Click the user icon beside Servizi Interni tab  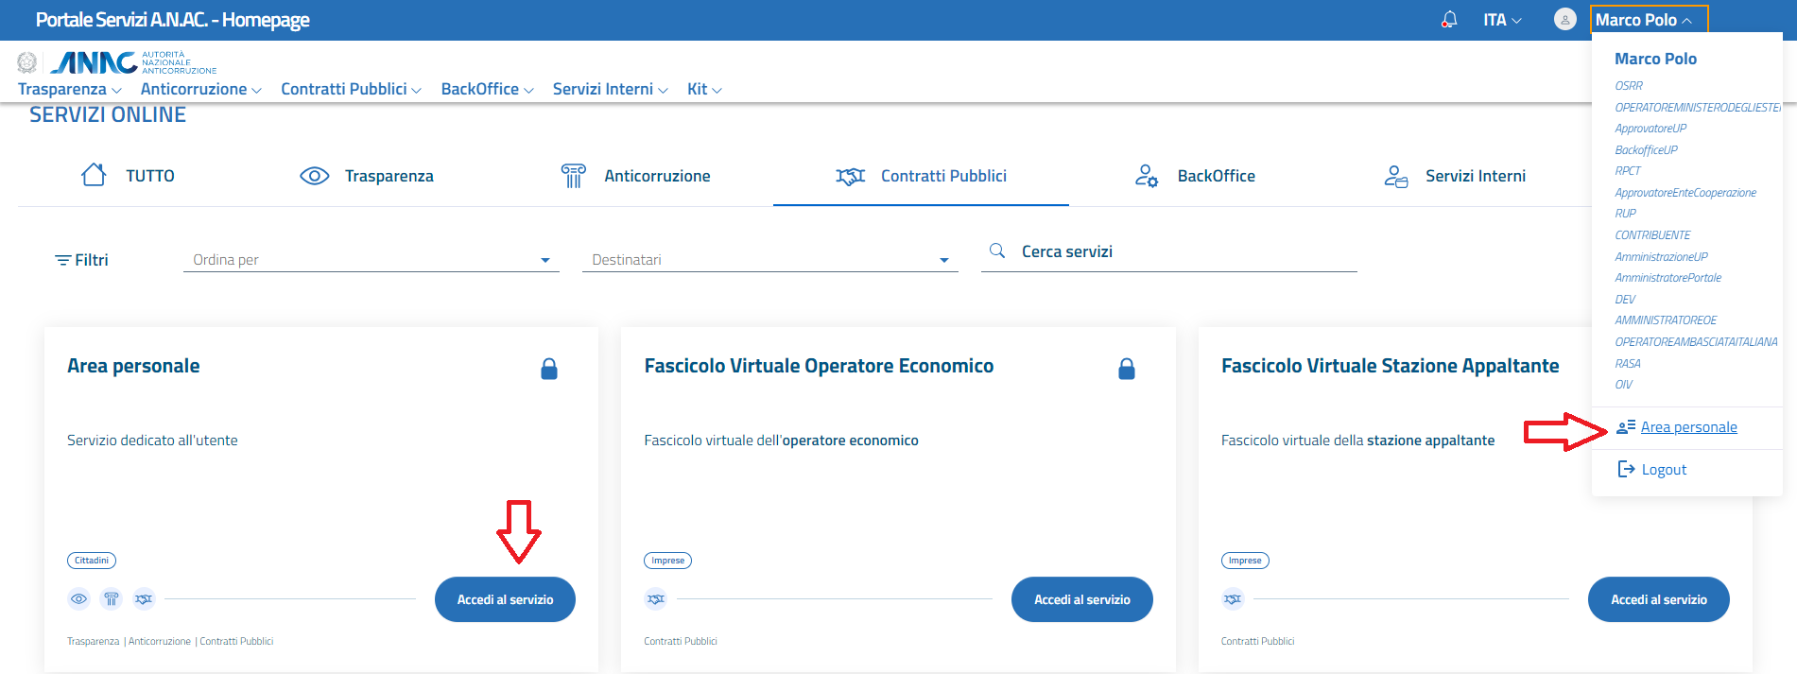(1396, 176)
